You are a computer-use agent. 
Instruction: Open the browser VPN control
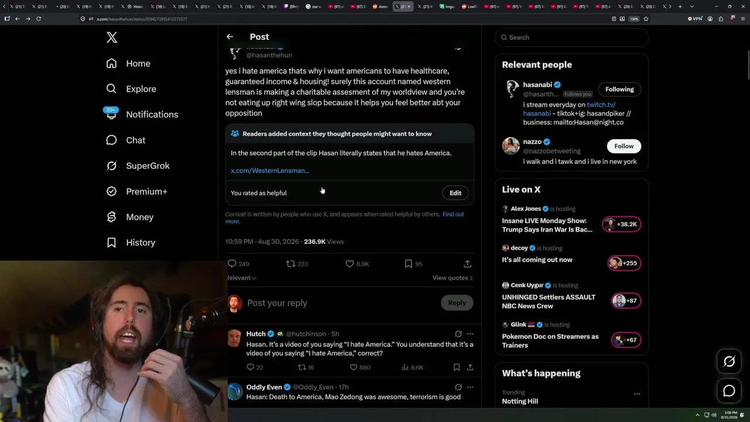695,19
